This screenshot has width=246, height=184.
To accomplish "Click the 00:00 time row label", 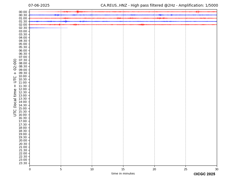I will pos(23,12).
